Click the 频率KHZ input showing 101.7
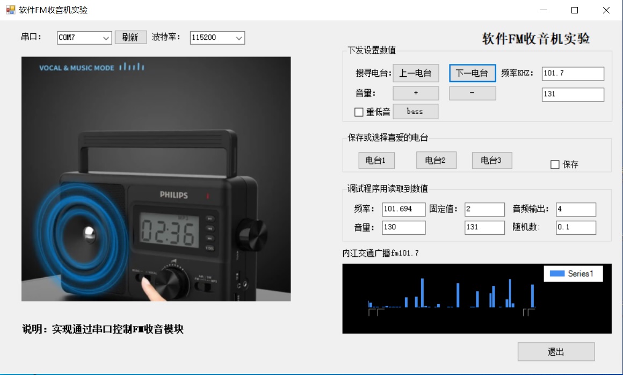Viewport: 623px width, 375px height. pyautogui.click(x=573, y=74)
